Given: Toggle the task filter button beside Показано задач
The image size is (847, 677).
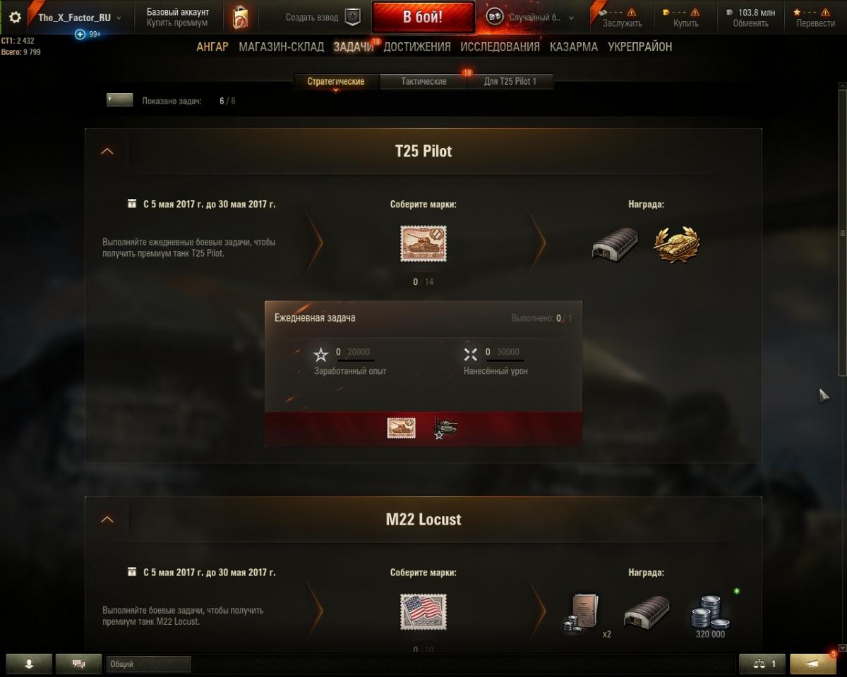Looking at the screenshot, I should pos(120,100).
